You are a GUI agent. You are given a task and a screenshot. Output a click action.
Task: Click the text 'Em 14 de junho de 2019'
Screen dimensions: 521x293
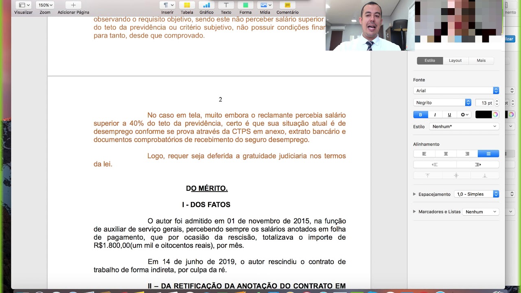tap(193, 262)
